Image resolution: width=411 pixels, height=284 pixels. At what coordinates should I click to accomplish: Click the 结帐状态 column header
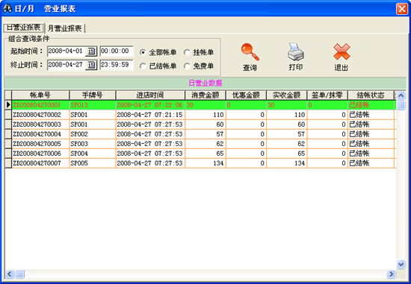point(371,95)
